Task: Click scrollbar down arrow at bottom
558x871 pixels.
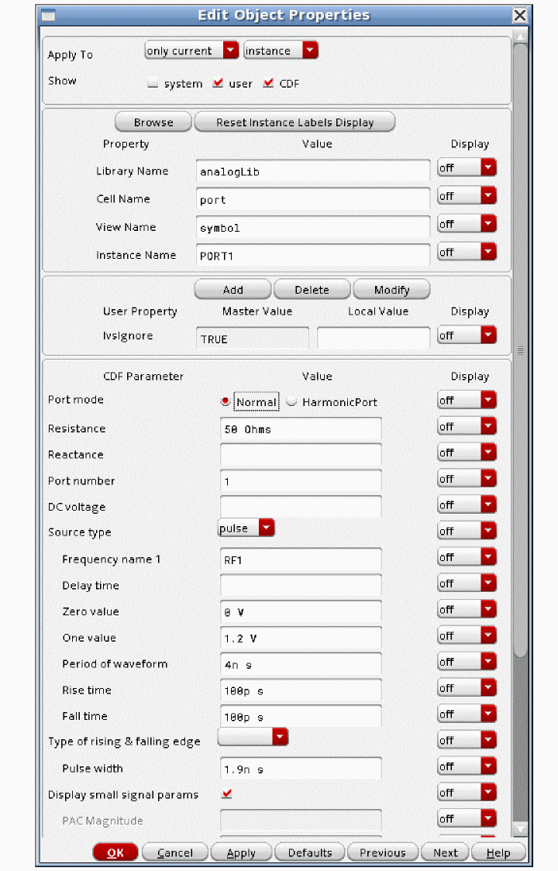Action: [520, 829]
